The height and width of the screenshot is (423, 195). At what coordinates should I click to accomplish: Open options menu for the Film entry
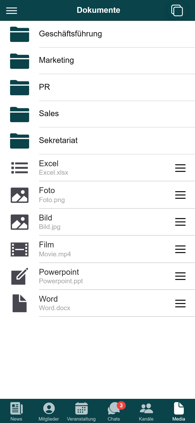point(180,249)
